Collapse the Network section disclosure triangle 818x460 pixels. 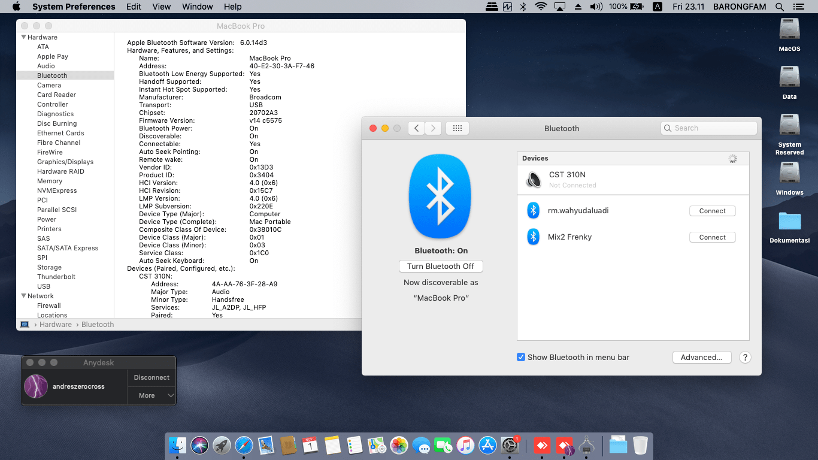click(x=23, y=296)
